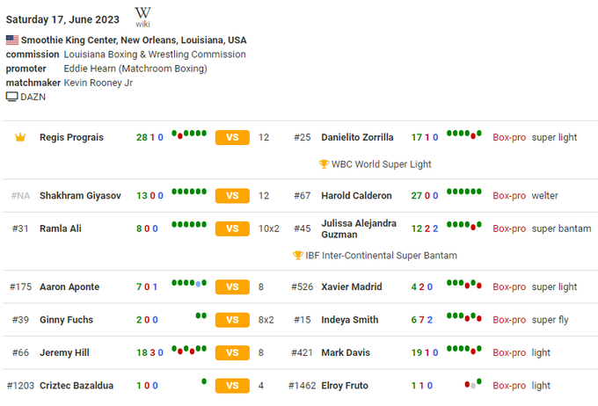Open Danielito Zorrilla's profile link

(358, 138)
